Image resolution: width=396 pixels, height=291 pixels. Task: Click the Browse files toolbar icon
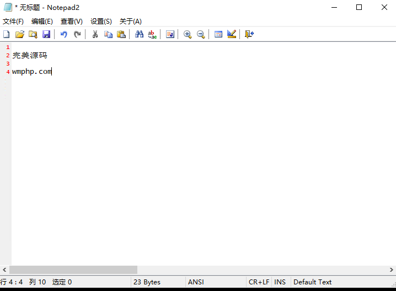[x=33, y=34]
